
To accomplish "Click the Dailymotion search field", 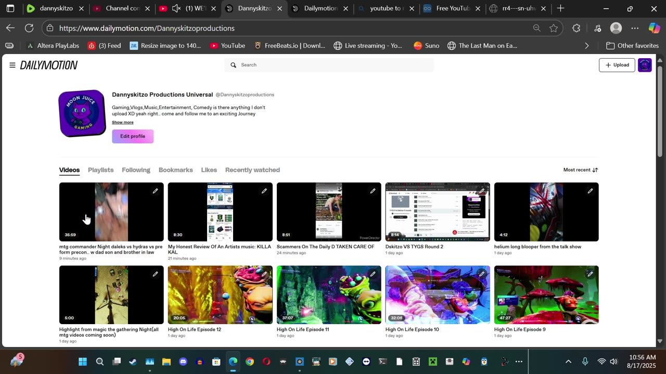I will coord(329,65).
